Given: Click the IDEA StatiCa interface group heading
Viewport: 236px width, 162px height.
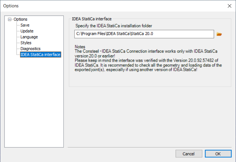Looking at the screenshot, I should pos(92,19).
